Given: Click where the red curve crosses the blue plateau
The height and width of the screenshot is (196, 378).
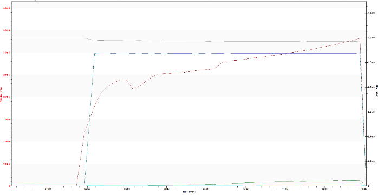Looking at the screenshot, I should [285, 53].
